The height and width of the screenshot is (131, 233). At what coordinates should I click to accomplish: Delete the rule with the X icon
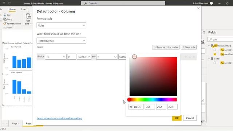(194, 57)
